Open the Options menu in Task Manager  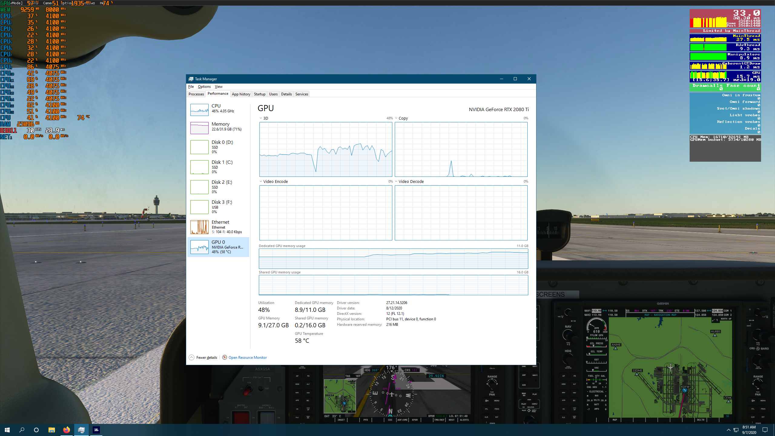pos(204,87)
